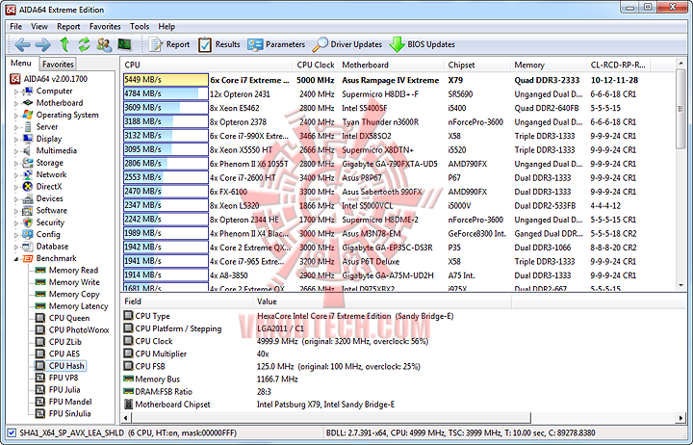Open the Tools menu

(140, 27)
